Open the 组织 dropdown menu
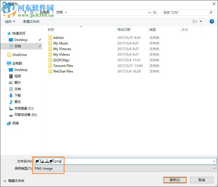Image resolution: width=218 pixels, height=187 pixels. pos(10,21)
